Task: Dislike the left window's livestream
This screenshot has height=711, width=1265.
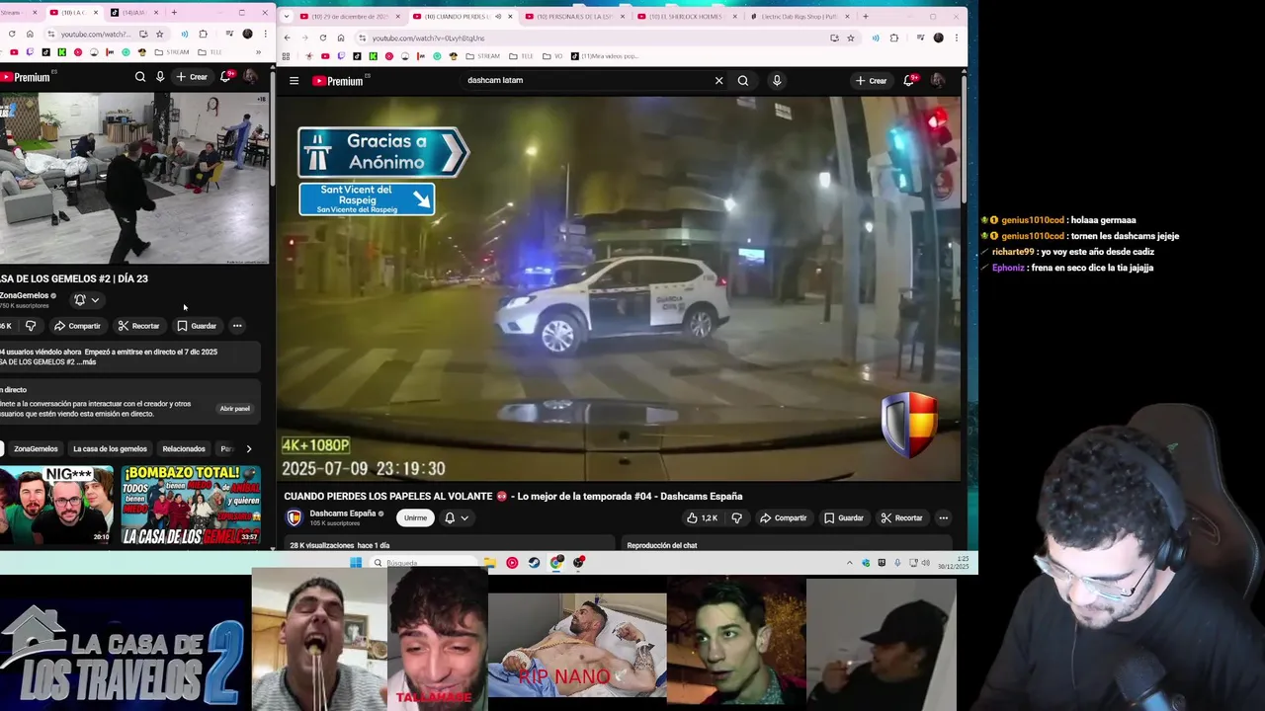Action: point(31,326)
